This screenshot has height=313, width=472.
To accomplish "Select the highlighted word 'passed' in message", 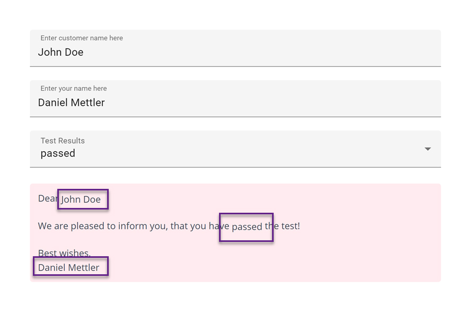I will (246, 227).
